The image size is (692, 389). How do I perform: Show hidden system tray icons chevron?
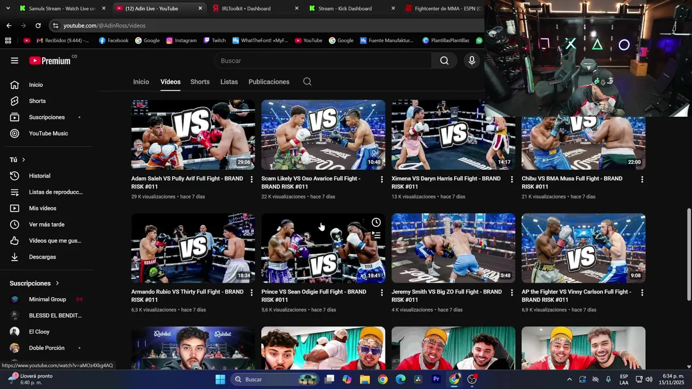[x=569, y=379]
